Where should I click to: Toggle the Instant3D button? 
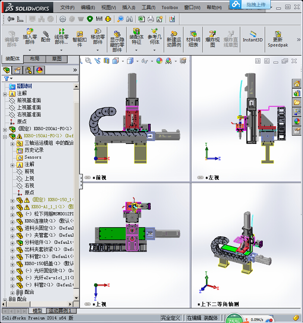click(x=253, y=37)
